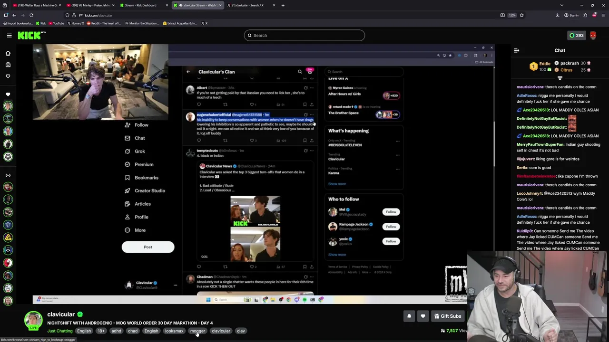Open the clavicular channel avatar
The image size is (609, 342).
(x=33, y=321)
